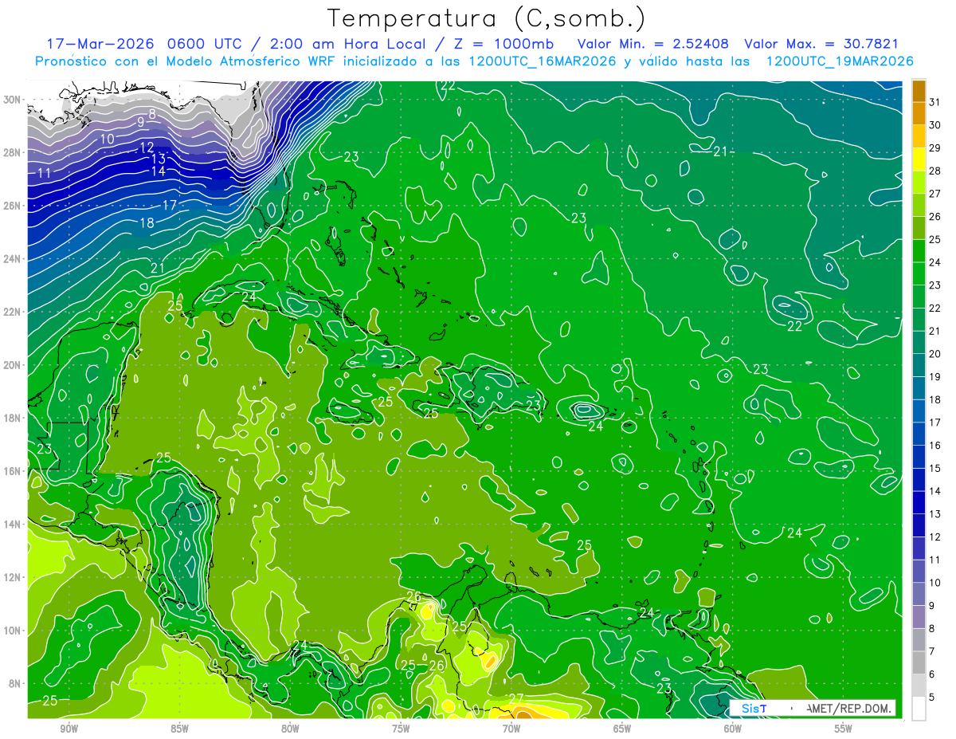Click the 20N latitude axis label
The width and height of the screenshot is (956, 739).
(12, 365)
